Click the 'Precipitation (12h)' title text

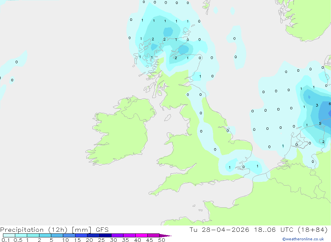(34, 229)
